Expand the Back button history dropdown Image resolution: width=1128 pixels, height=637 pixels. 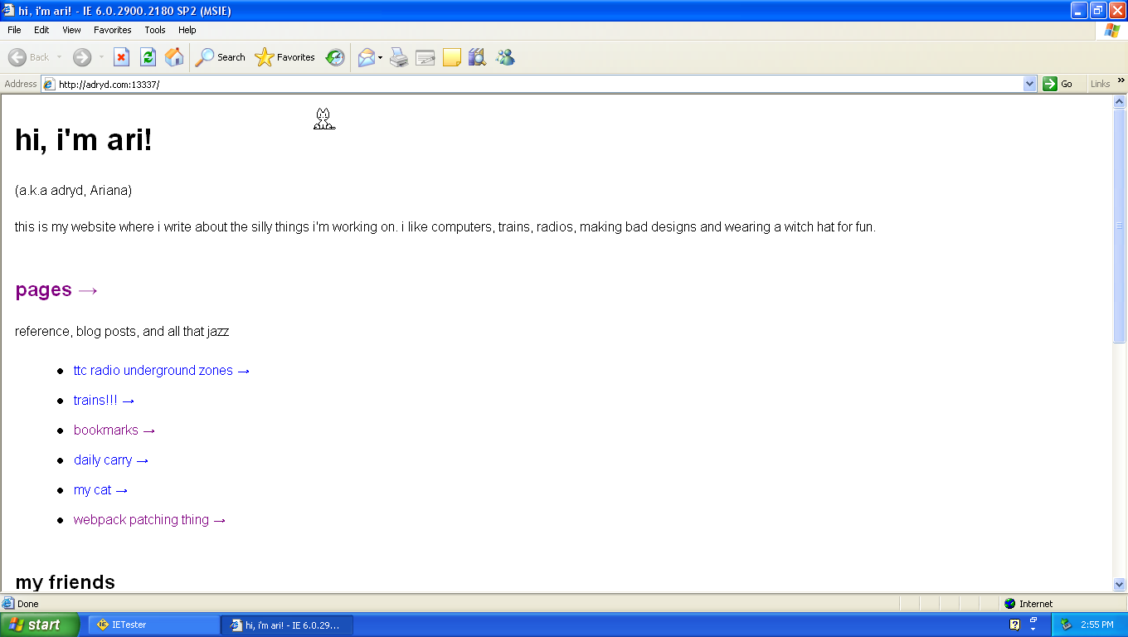[59, 56]
